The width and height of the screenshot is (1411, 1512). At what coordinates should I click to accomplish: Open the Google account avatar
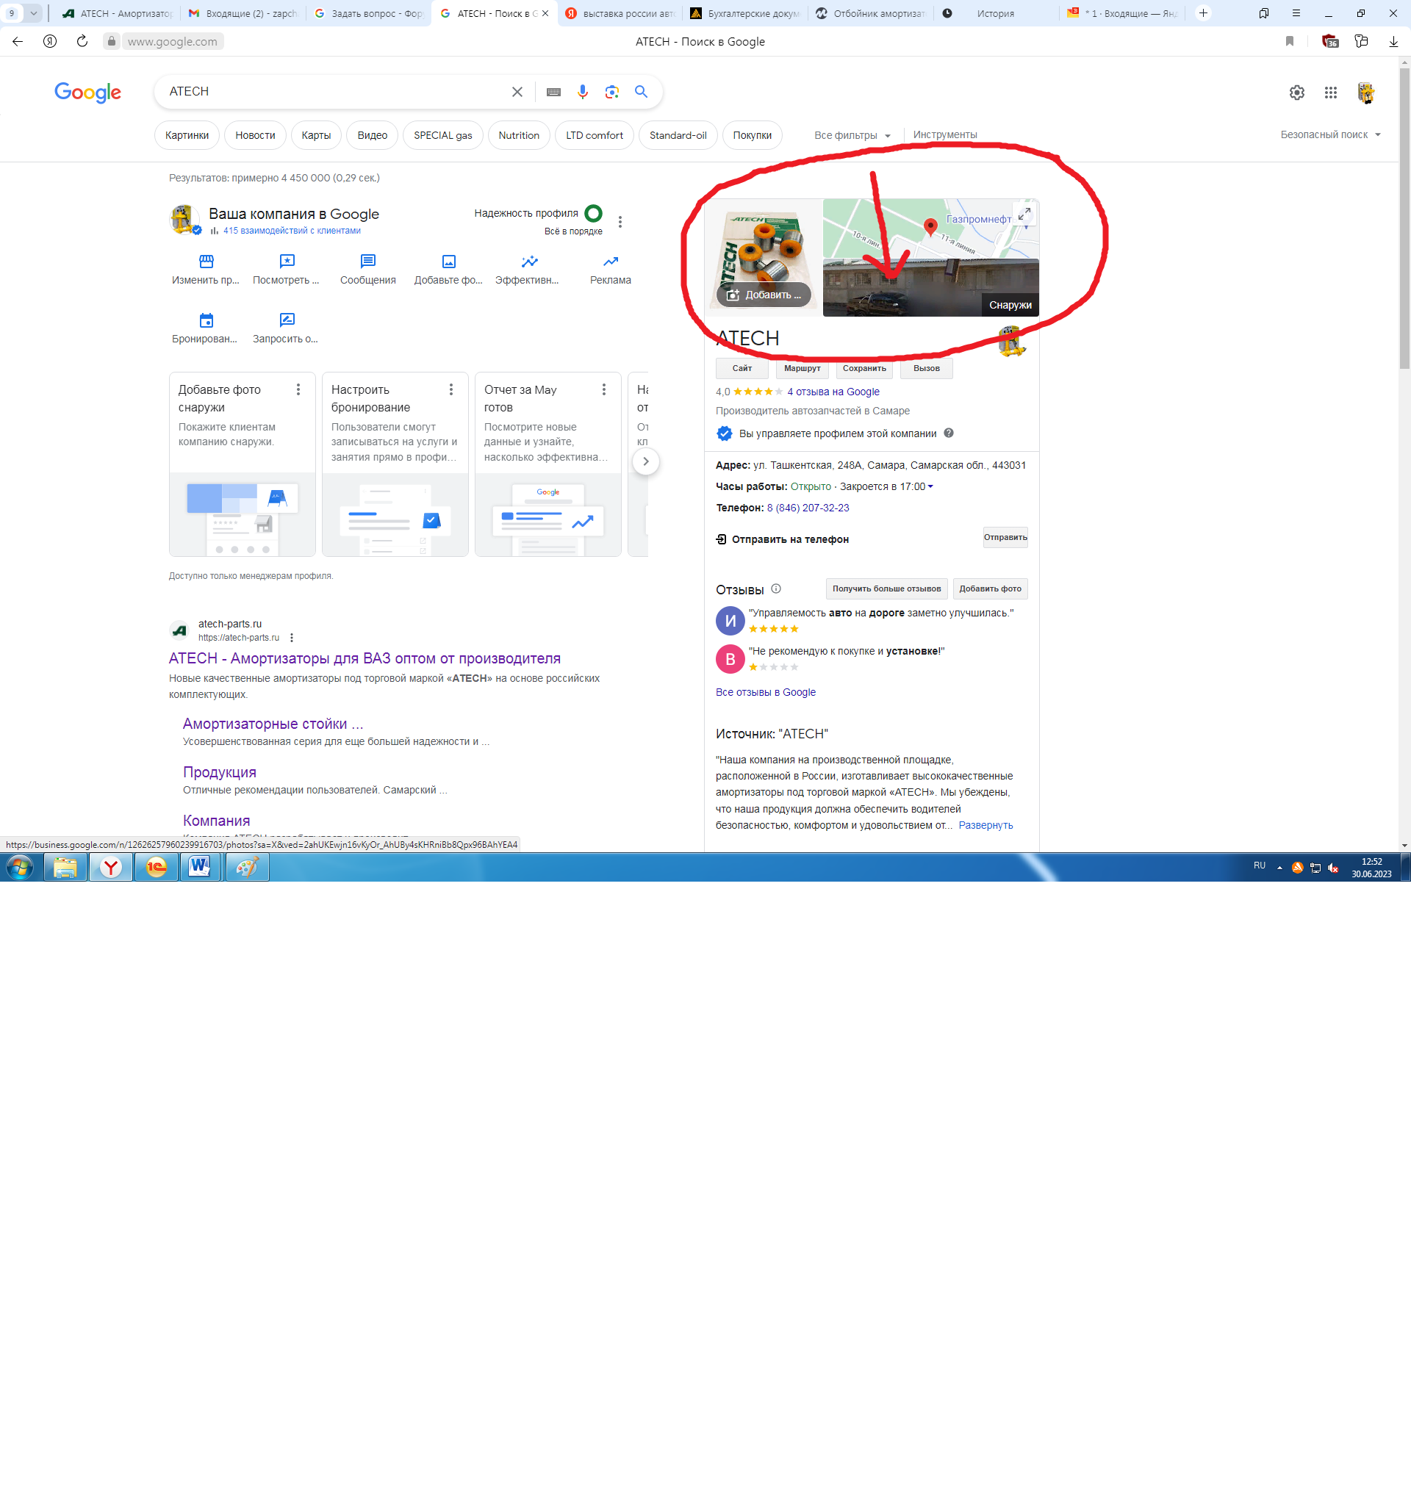coord(1366,92)
